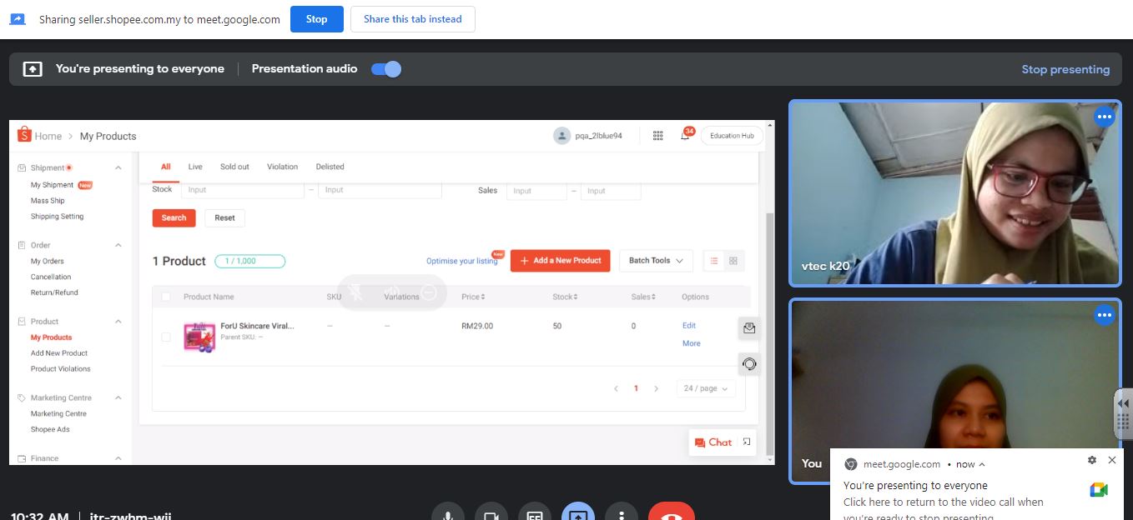Sort products by Sales column

[643, 297]
